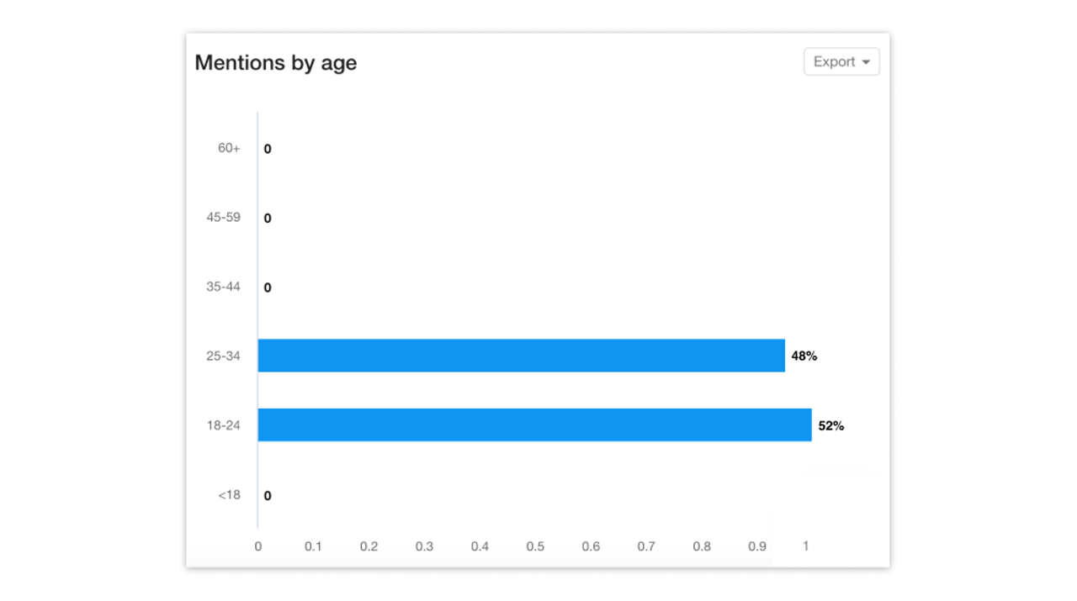Select the blue 25-34 age bar
This screenshot has height=601, width=1077.
point(521,356)
